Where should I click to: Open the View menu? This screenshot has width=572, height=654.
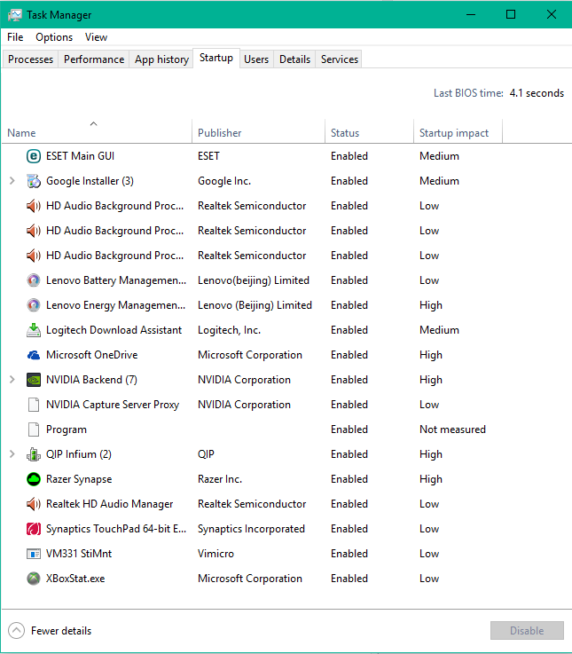coord(96,37)
